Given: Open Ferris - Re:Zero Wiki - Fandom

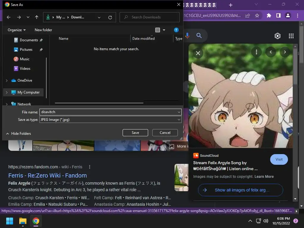Looking at the screenshot, I should click(x=47, y=175).
